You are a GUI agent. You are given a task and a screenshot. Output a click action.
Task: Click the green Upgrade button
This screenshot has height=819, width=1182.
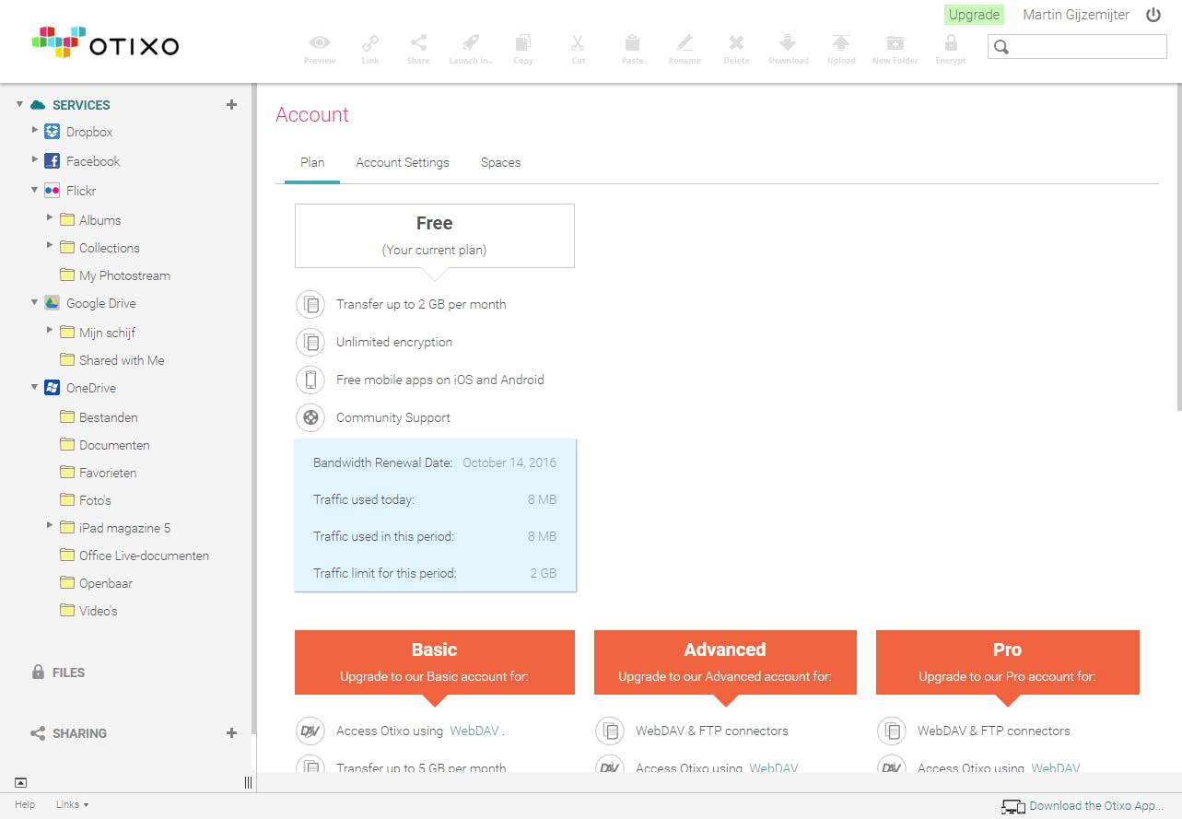coord(974,15)
